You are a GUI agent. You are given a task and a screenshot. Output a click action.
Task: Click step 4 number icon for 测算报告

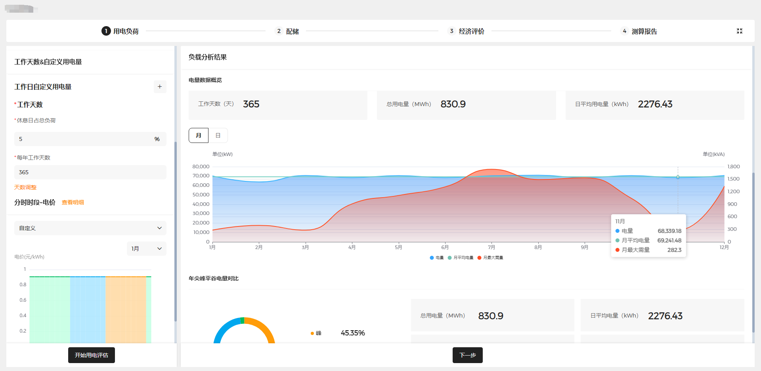click(624, 31)
